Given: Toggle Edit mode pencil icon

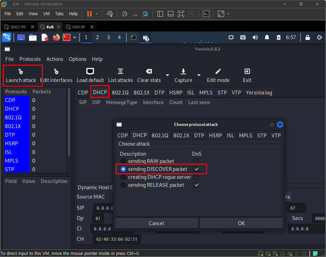Looking at the screenshot, I should click(218, 72).
